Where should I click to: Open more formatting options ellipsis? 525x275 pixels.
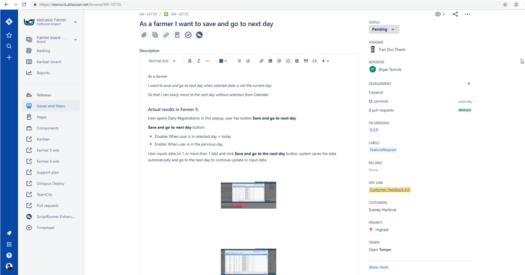208,61
